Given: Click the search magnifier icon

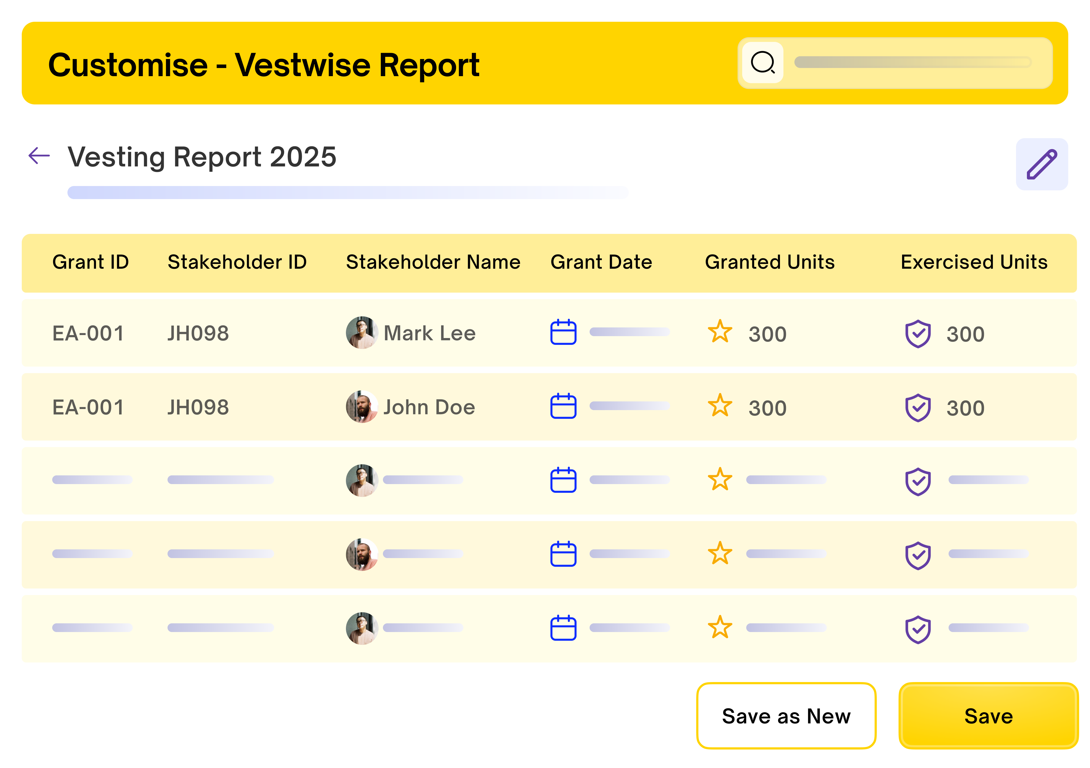Looking at the screenshot, I should tap(763, 63).
